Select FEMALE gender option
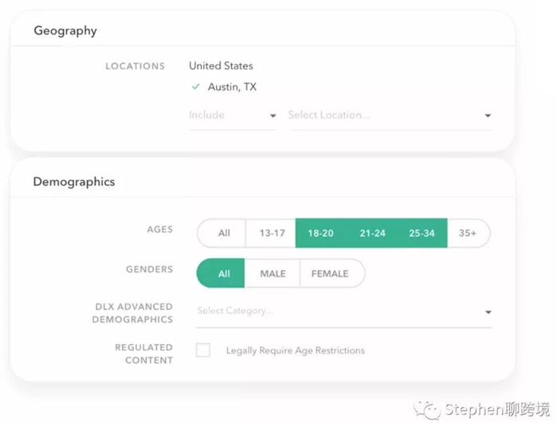 (330, 273)
